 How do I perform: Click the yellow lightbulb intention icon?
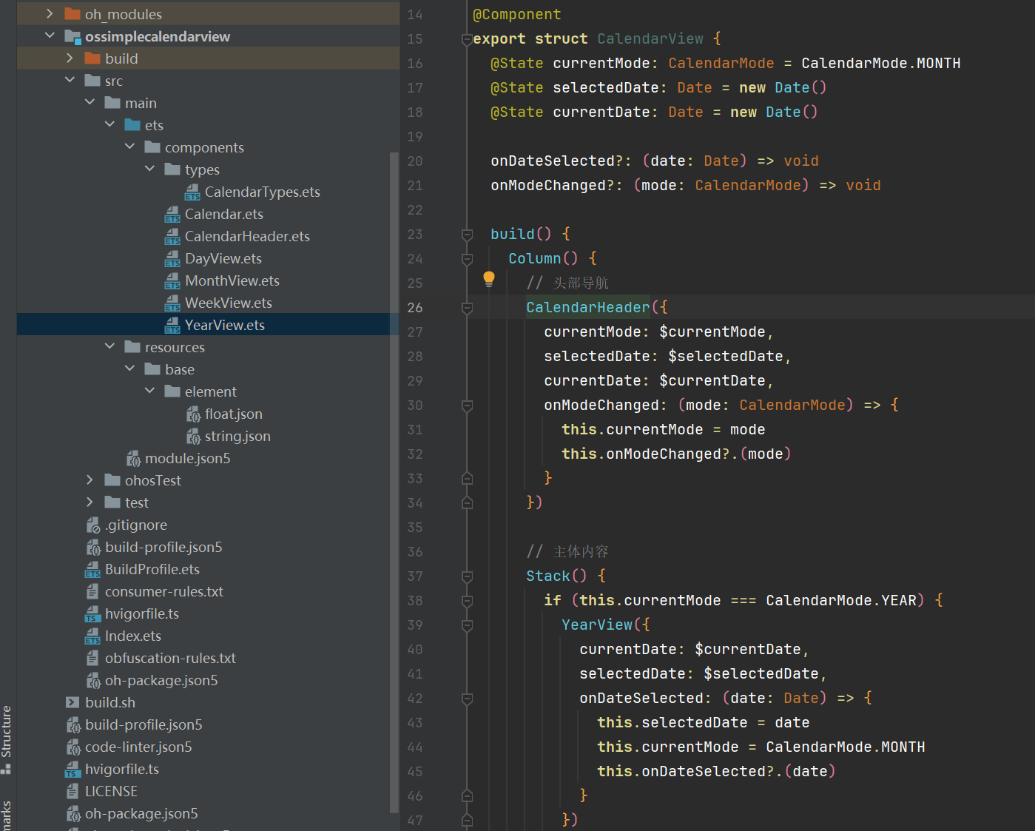(489, 279)
